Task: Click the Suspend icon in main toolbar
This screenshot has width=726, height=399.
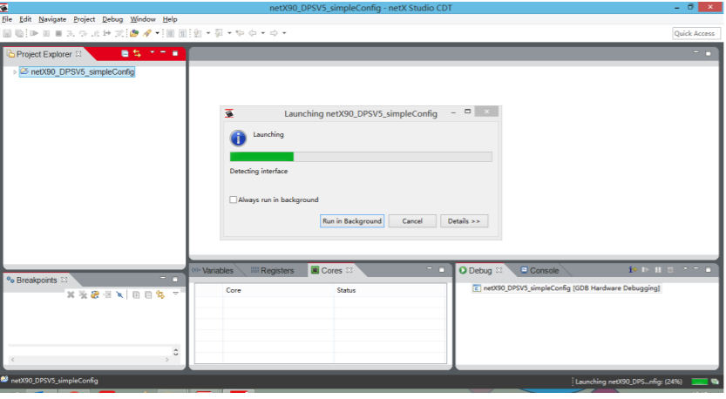Action: pyautogui.click(x=46, y=33)
